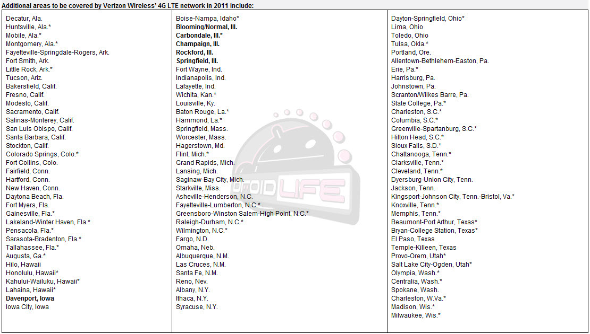
Task: Click 'Charleston, W.Va.*' text
Action: point(418,298)
